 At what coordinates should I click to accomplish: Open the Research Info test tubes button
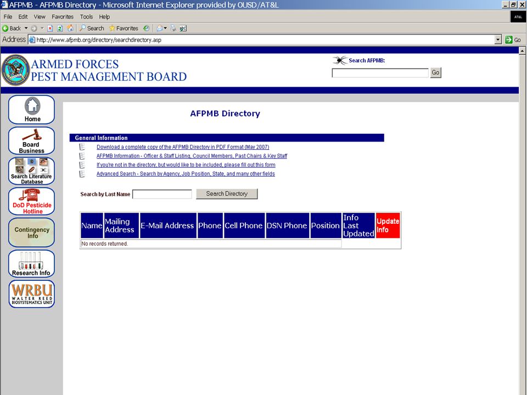pos(32,264)
